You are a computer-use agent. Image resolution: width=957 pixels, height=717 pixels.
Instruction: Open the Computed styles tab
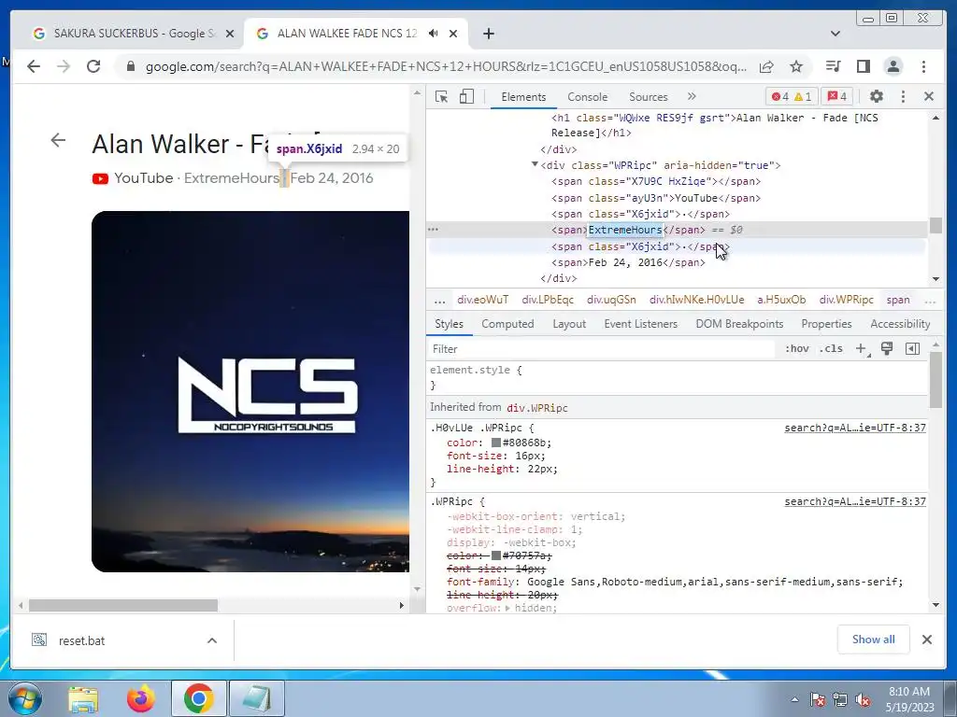[x=507, y=324]
